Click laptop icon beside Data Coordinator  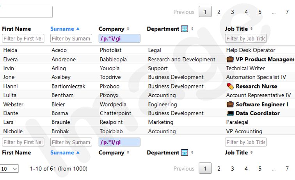230,113
